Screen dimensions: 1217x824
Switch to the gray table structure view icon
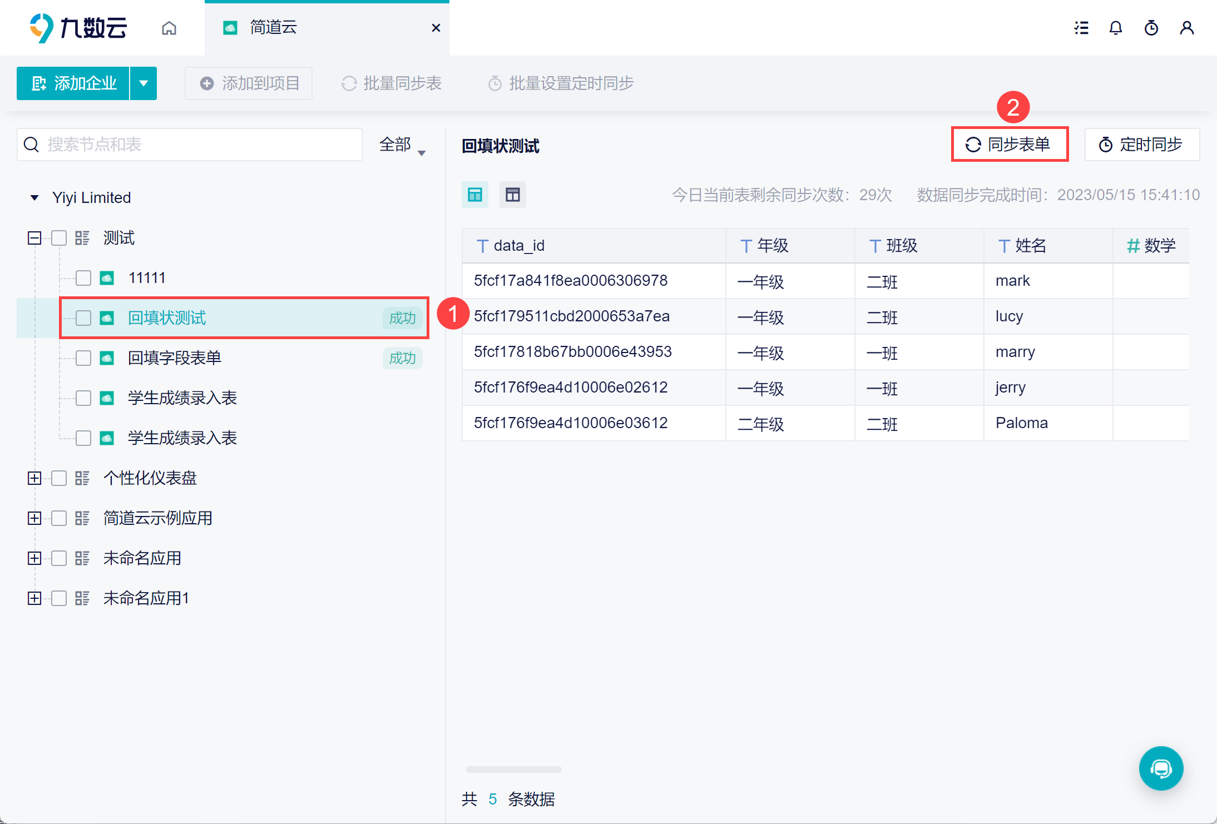(512, 195)
